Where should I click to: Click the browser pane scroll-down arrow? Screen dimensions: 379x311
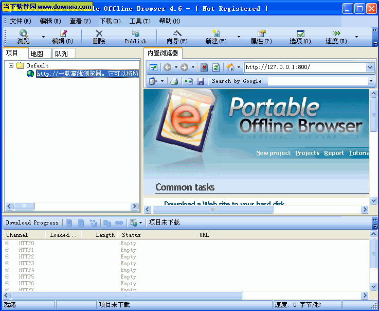(373, 200)
